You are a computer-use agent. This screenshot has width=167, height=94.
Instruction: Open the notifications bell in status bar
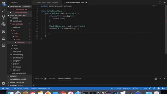(163, 88)
